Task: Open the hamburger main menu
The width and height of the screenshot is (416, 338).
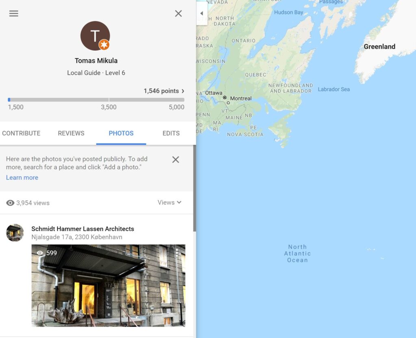Action: [x=13, y=13]
